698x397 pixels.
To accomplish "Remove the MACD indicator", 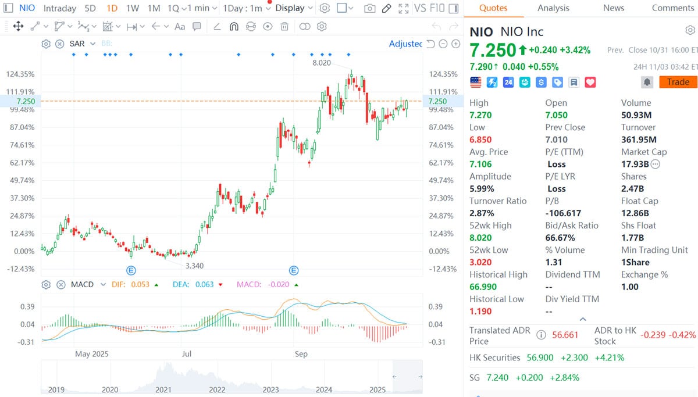I will pos(61,284).
